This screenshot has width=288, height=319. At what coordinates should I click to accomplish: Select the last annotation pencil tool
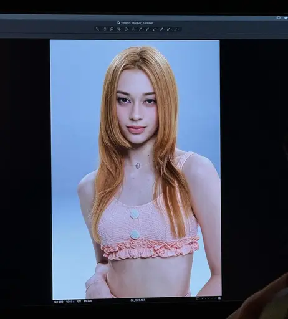coord(176,29)
